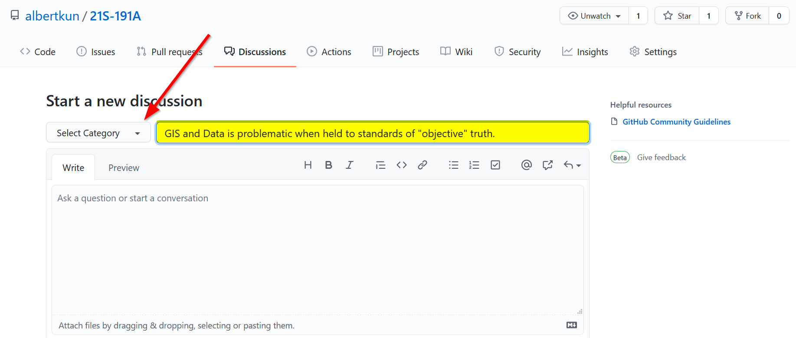Open the Wiki tab
Viewport: 796px width, 338px height.
(x=456, y=52)
